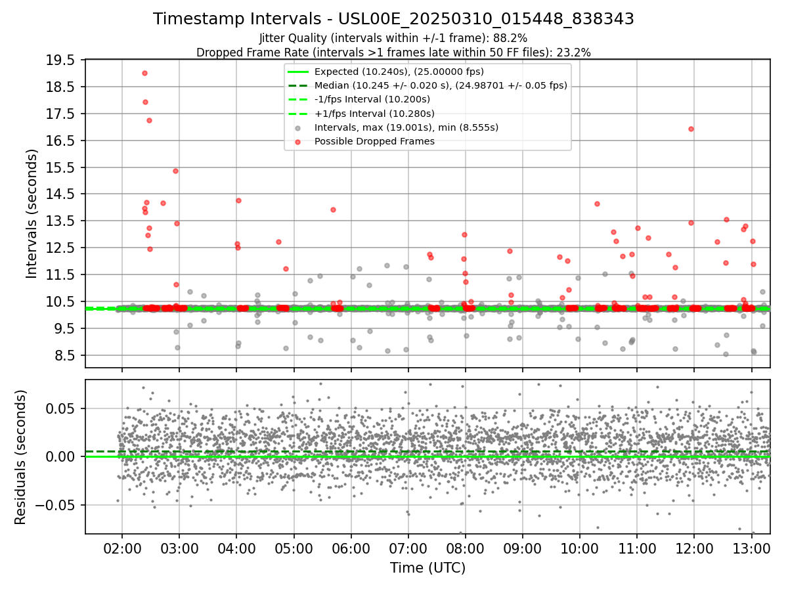Click the residuals tick label '−0.05'
The image size is (788, 591).
click(x=56, y=505)
